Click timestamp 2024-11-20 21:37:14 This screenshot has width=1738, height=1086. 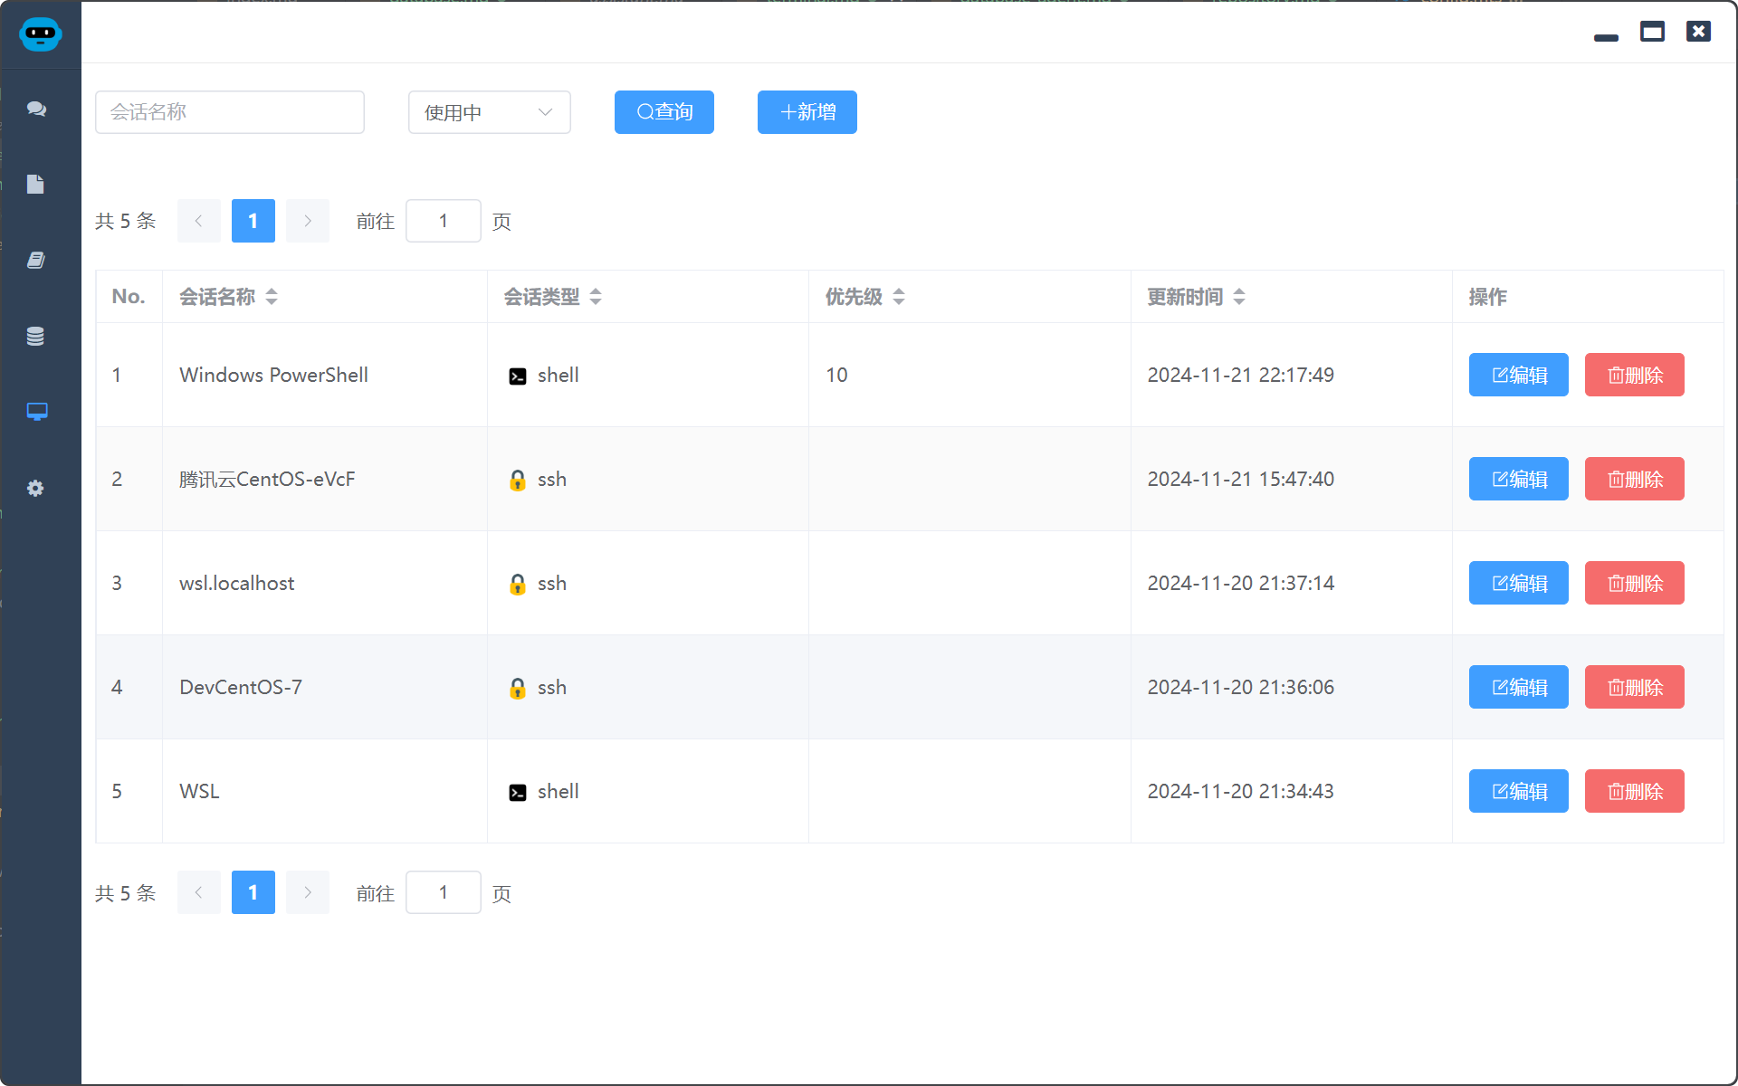pyautogui.click(x=1241, y=583)
